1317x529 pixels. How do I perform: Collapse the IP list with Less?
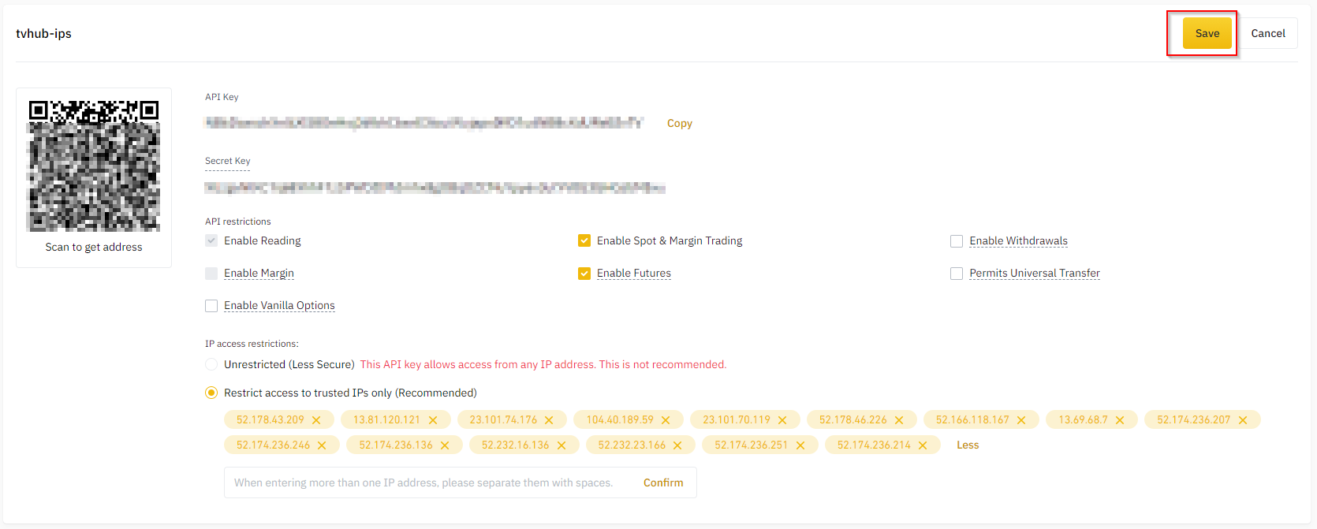point(968,445)
